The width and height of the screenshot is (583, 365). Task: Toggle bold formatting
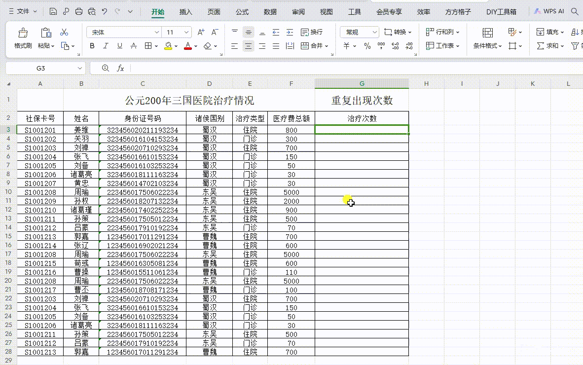pos(92,46)
